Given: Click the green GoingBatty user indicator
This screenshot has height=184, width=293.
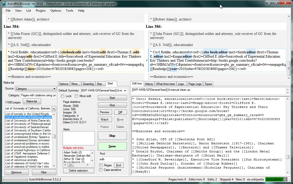Looking at the screenshot, I should 274,179.
